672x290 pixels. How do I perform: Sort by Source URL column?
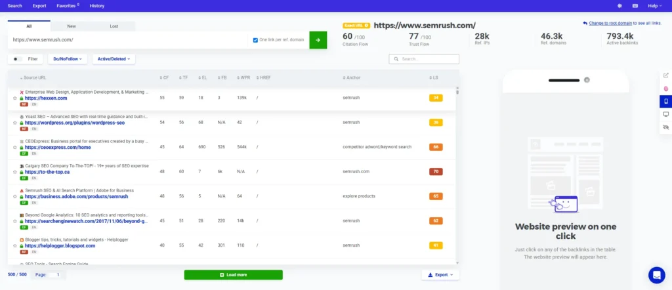(x=33, y=78)
